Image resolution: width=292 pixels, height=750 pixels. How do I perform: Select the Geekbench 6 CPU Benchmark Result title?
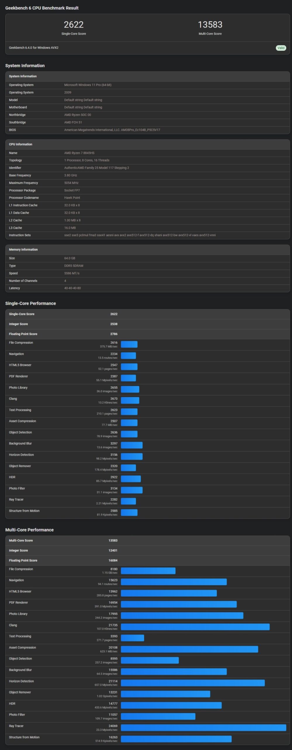point(42,8)
